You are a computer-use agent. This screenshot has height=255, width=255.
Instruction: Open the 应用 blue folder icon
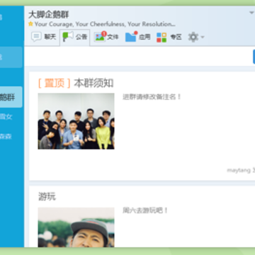tap(131, 37)
